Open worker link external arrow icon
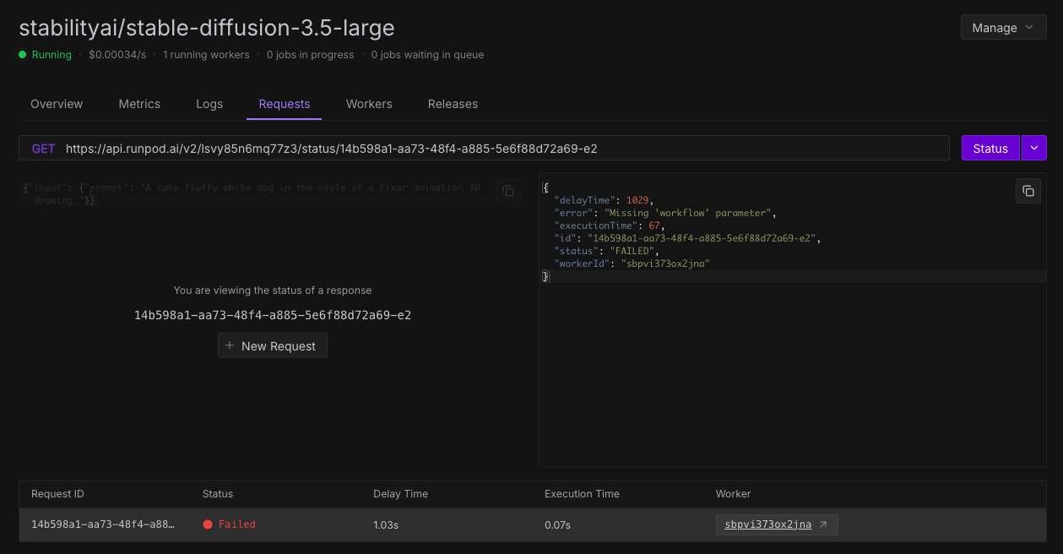 (823, 524)
